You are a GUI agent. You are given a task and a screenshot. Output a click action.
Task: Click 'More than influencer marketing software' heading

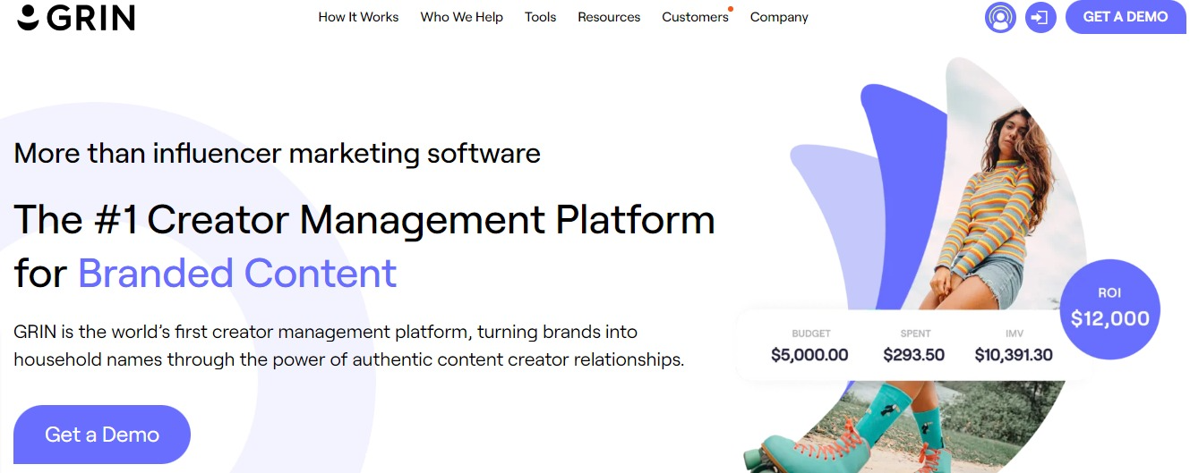click(277, 154)
